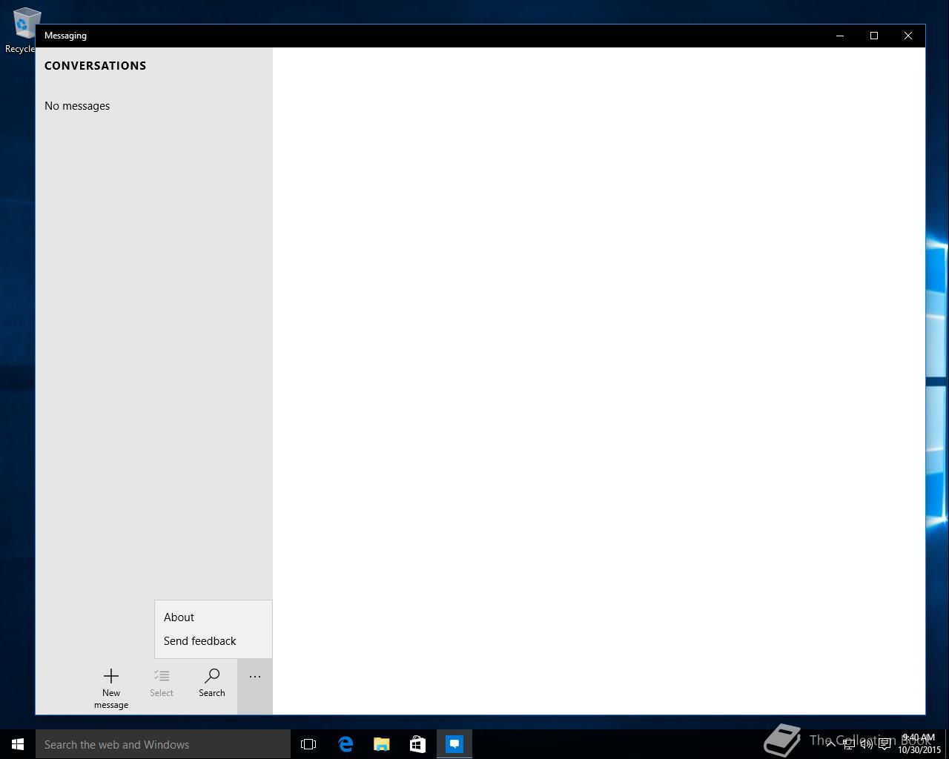Open the volume control in system tray
Viewport: 949px width, 759px height.
tap(866, 744)
